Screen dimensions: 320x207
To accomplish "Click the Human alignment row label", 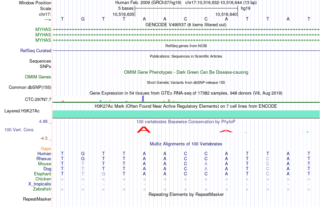I will pyautogui.click(x=44, y=153).
